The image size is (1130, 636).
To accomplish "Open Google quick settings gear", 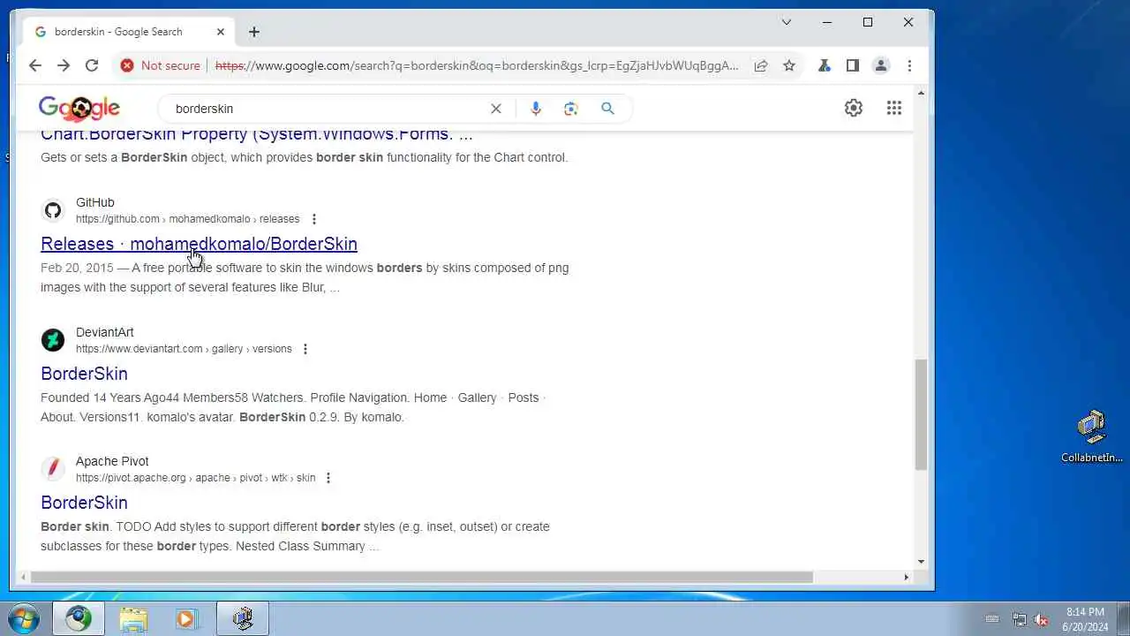I will (x=854, y=108).
